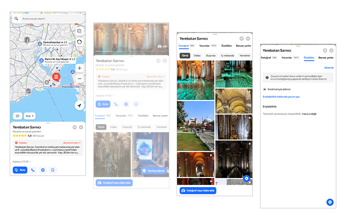Tap the faded bookmark icon on details screen
Viewport: 346px width, 217px height.
pyautogui.click(x=136, y=104)
